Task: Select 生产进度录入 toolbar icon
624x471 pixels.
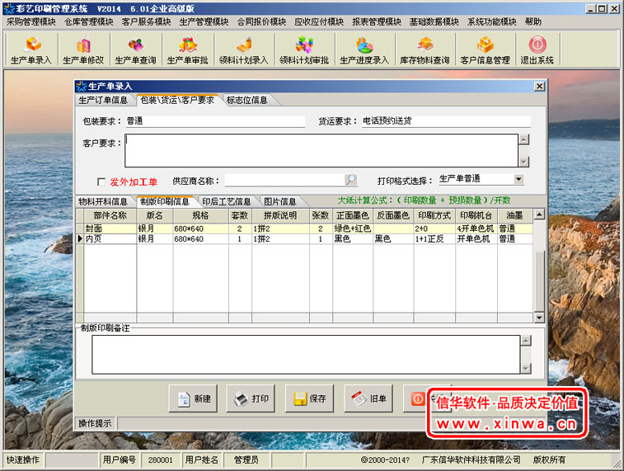Action: (364, 50)
